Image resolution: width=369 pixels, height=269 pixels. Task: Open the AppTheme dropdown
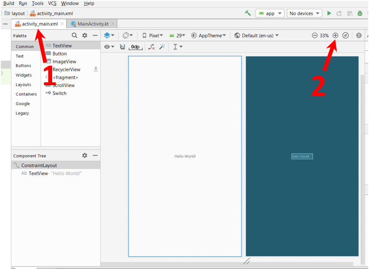tap(209, 35)
